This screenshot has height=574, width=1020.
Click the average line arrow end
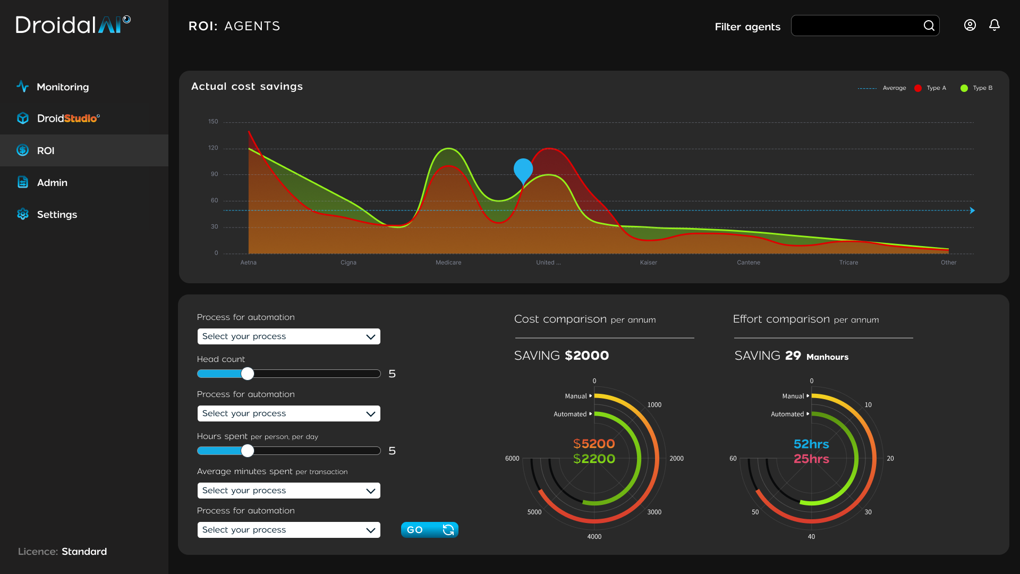972,210
